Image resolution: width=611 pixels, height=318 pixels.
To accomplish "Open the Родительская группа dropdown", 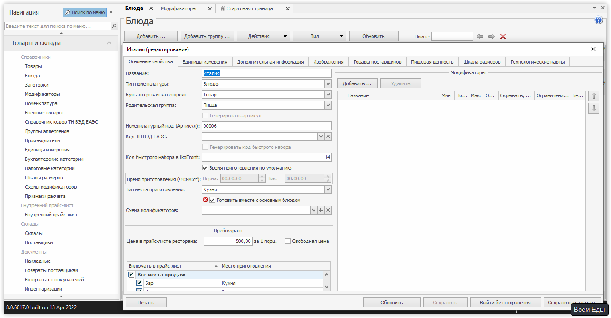I will click(328, 105).
